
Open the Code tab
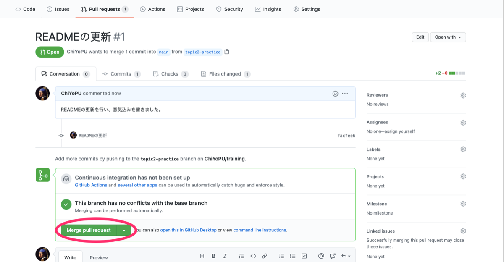[x=25, y=9]
